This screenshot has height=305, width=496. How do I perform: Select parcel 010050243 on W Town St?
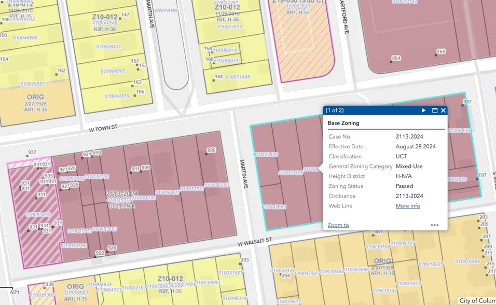click(x=217, y=185)
